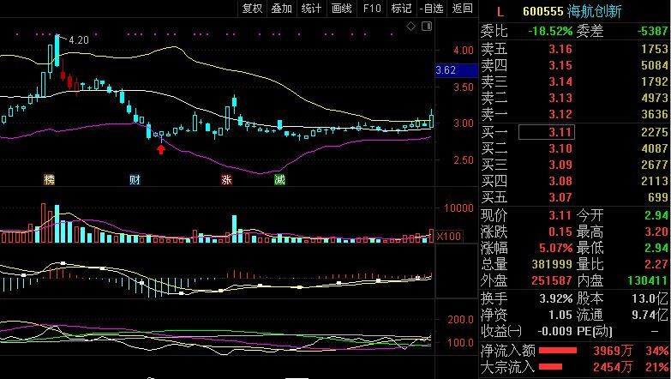
Task: Click 买五 price 3.07
Action: click(x=560, y=197)
